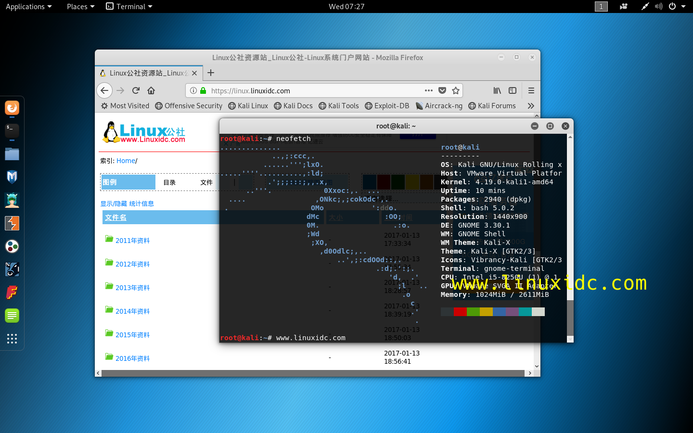This screenshot has height=433, width=693.
Task: Open Terminal app menu in top bar
Action: 129,6
